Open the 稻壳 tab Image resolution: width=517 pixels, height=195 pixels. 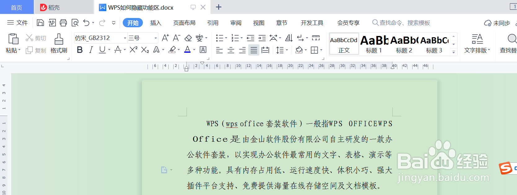(x=64, y=7)
